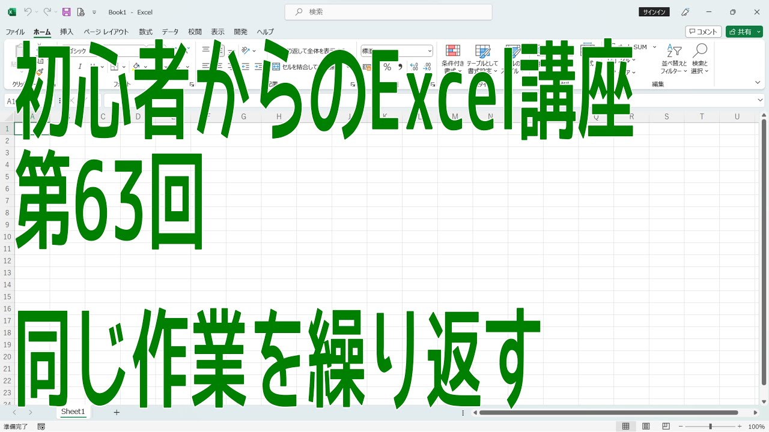
Task: Click the Undo arrow in quick access toolbar
Action: (28, 11)
